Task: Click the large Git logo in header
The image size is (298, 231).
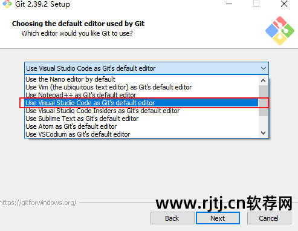Action: point(280,31)
